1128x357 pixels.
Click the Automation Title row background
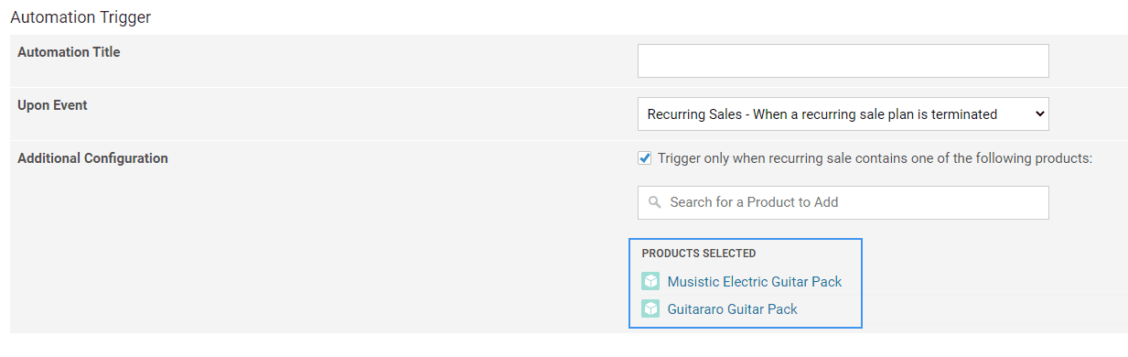(366, 61)
